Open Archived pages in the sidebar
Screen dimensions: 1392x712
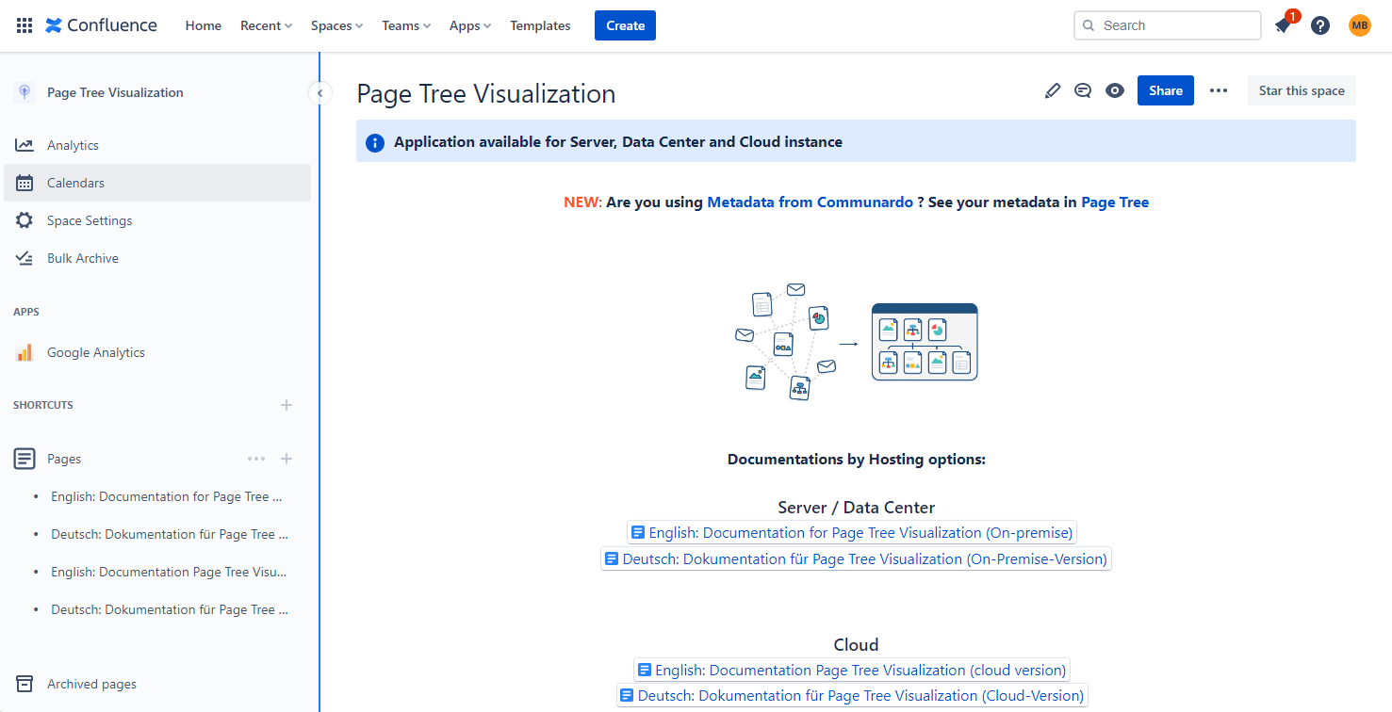pyautogui.click(x=157, y=684)
